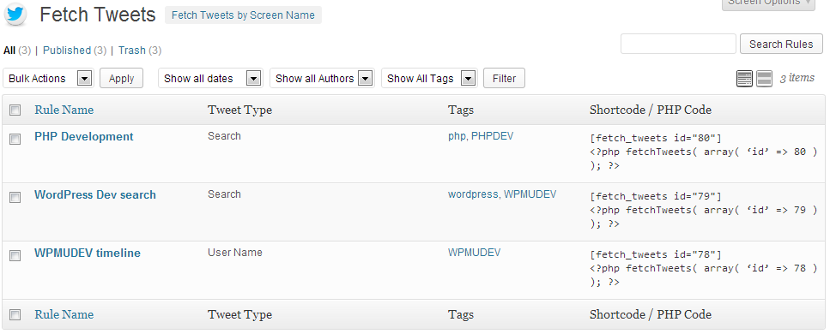Click PHP code for id 78
Screen dimensions: 830x334
(704, 275)
